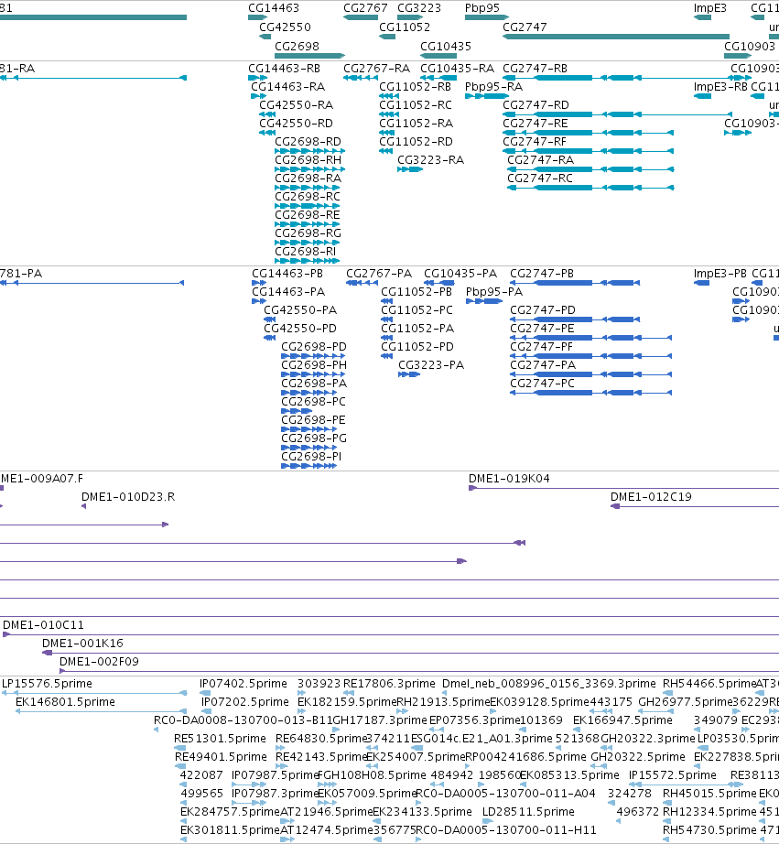Click the CG2698 gene span bar
779x844 pixels.
click(309, 56)
